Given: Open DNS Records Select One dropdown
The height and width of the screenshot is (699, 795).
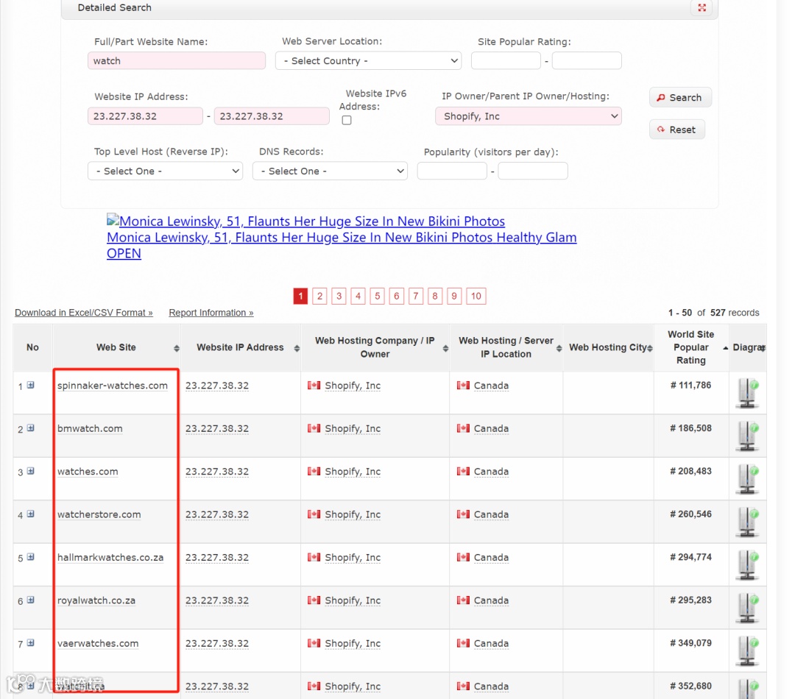Looking at the screenshot, I should (330, 171).
